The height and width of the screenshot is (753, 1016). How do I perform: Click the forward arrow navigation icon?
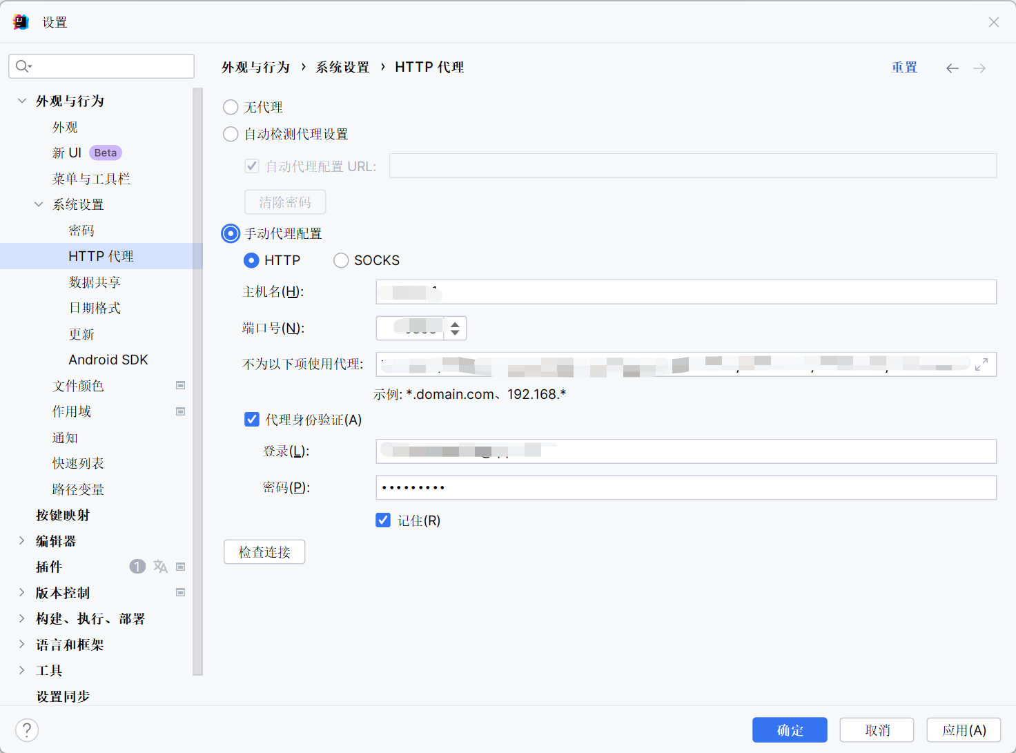pos(979,68)
